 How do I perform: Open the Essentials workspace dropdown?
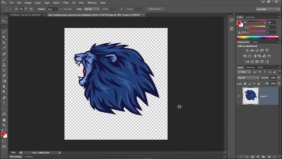point(268,9)
